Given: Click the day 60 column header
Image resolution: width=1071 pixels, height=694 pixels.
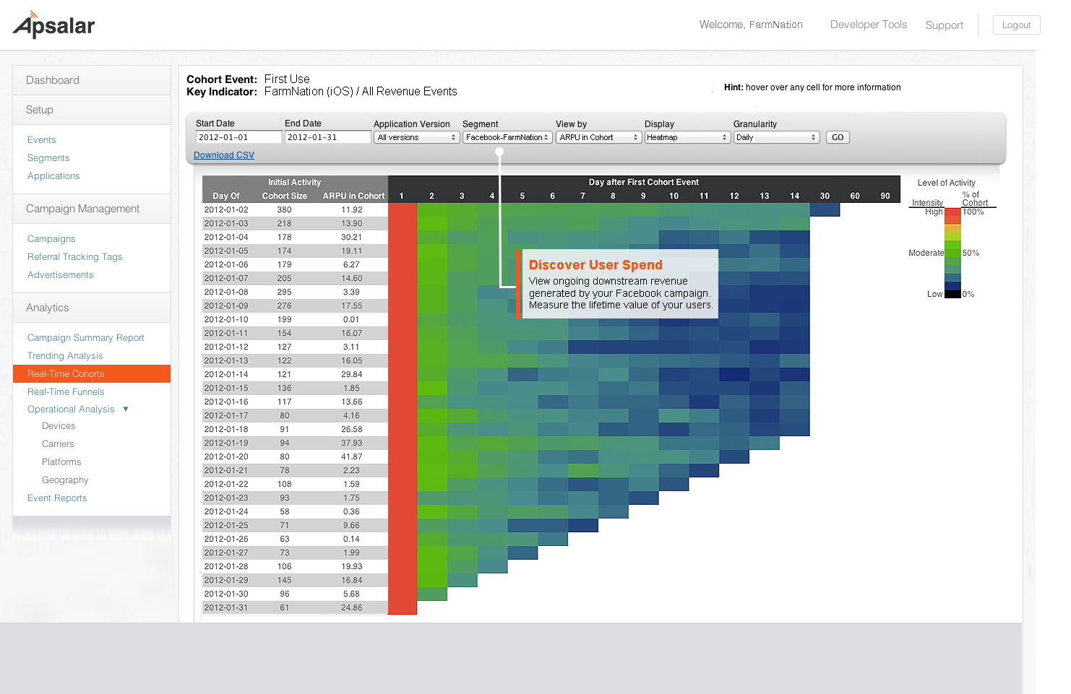Looking at the screenshot, I should pyautogui.click(x=855, y=196).
